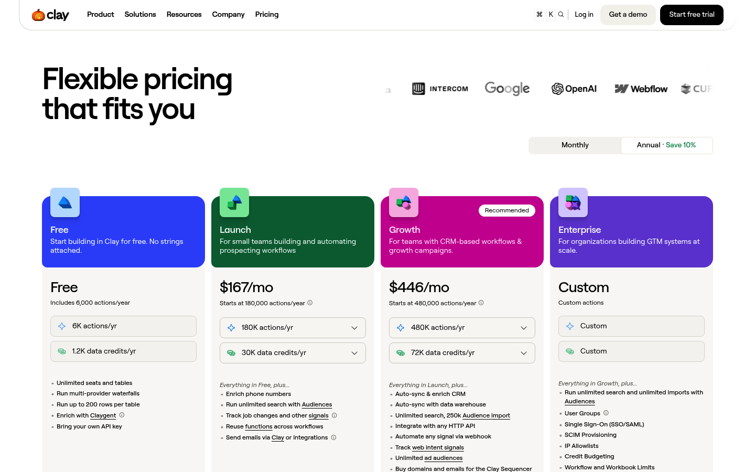The width and height of the screenshot is (755, 472).
Task: Click info icon after 'other signals'
Action: [x=335, y=415]
